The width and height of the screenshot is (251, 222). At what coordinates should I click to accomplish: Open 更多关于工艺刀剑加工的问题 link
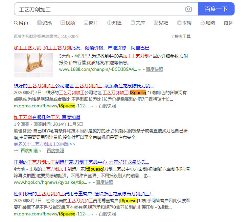[44, 144]
